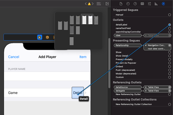Open the History inspector tab

click(x=128, y=4)
